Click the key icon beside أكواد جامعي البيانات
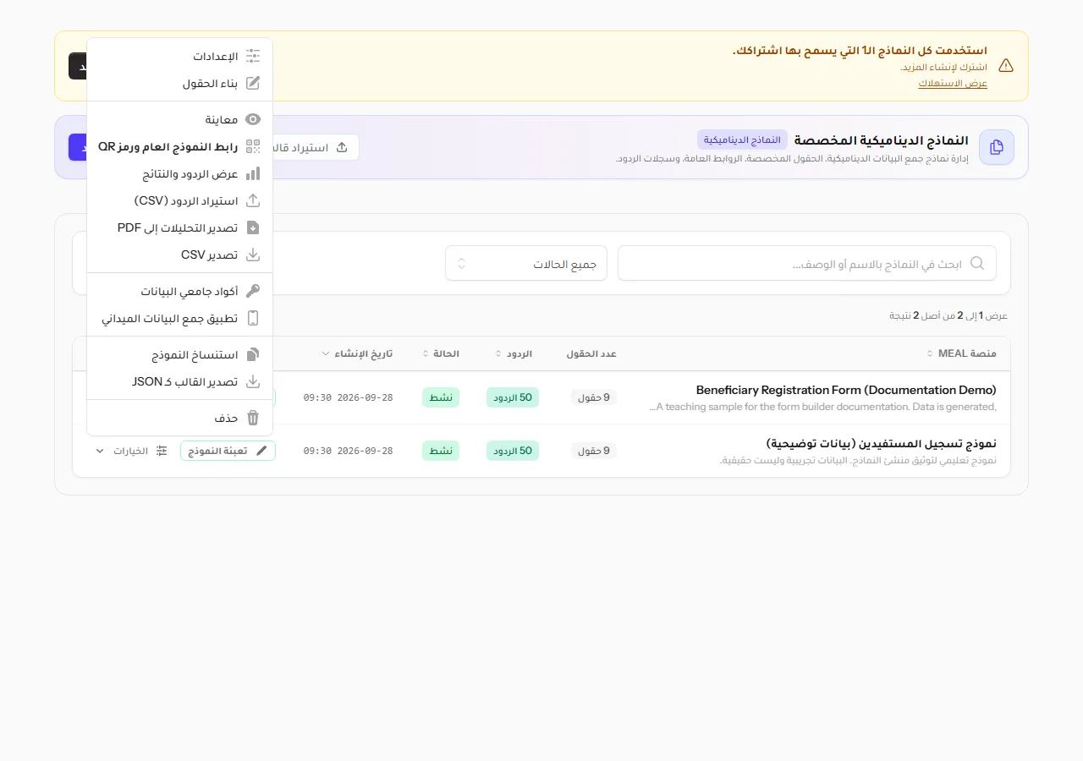 click(x=253, y=291)
